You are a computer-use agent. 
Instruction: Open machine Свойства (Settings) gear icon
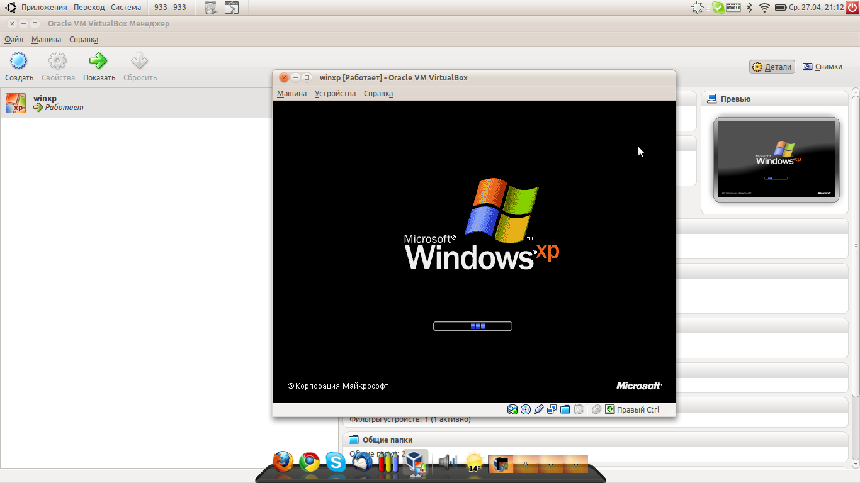click(x=58, y=61)
